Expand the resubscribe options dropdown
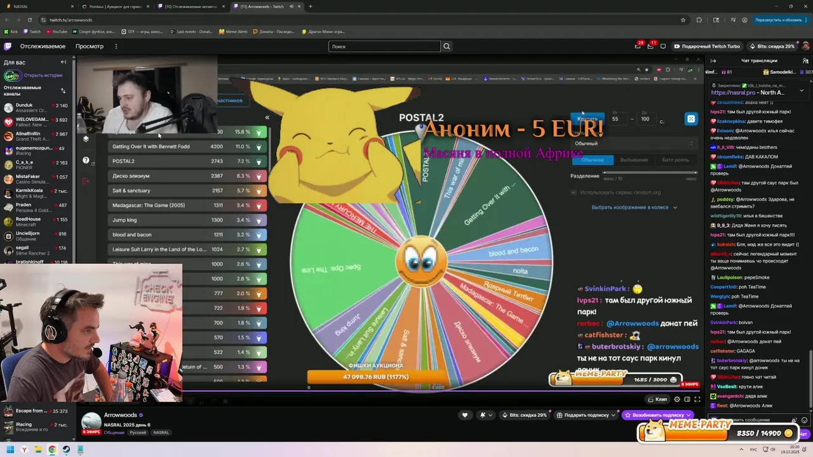The width and height of the screenshot is (813, 457). (689, 415)
